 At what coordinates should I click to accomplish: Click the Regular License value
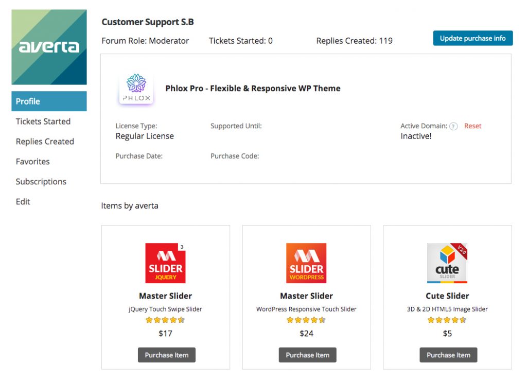pyautogui.click(x=145, y=136)
